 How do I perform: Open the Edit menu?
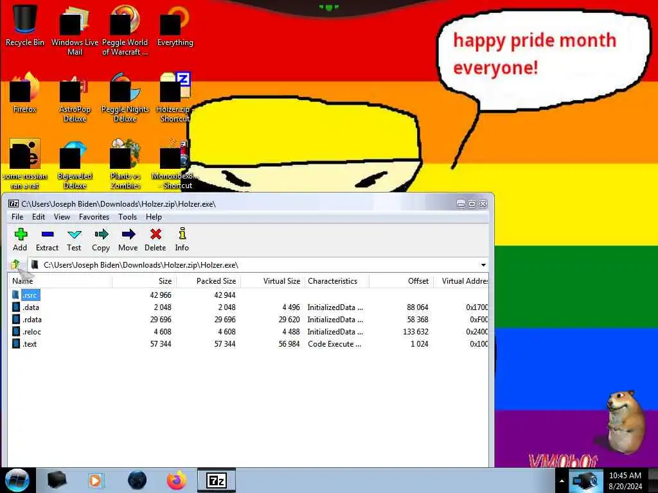pyautogui.click(x=39, y=217)
